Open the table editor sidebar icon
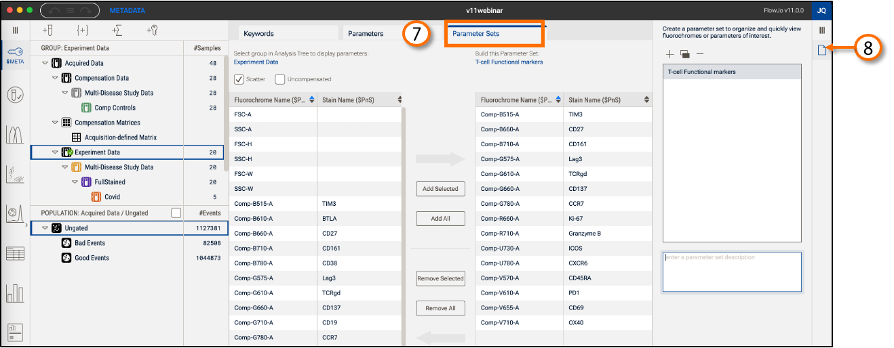894x348 pixels. (15, 254)
